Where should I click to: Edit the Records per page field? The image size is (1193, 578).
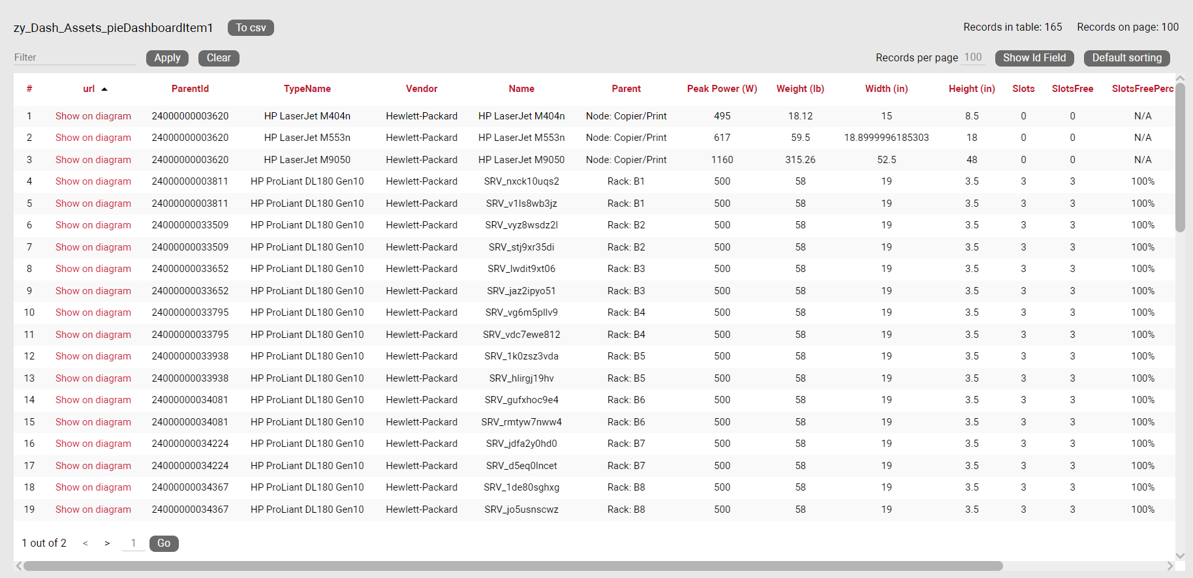click(972, 57)
